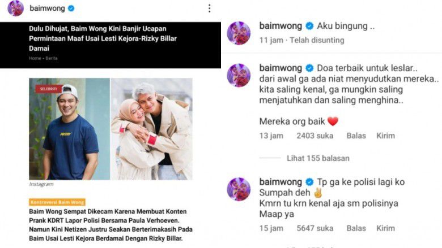Viewport: 442px width, 248px height.
Task: View the 5647 suka likes list
Action: click(315, 228)
